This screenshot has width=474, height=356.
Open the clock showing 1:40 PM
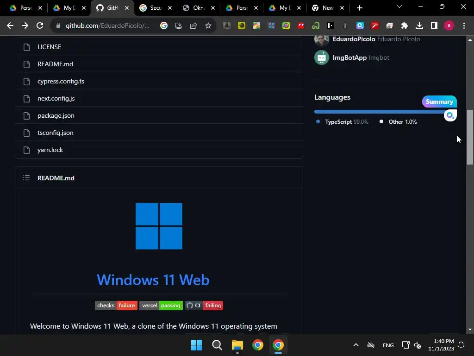tap(441, 345)
